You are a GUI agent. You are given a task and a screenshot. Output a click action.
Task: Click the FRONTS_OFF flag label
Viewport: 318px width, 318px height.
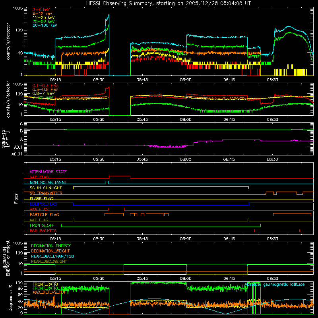point(42,225)
